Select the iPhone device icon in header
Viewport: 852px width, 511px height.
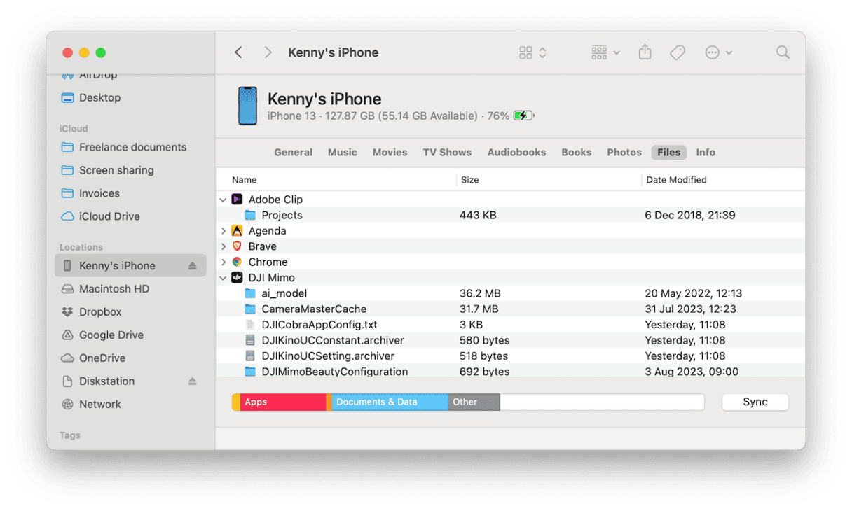[x=247, y=106]
